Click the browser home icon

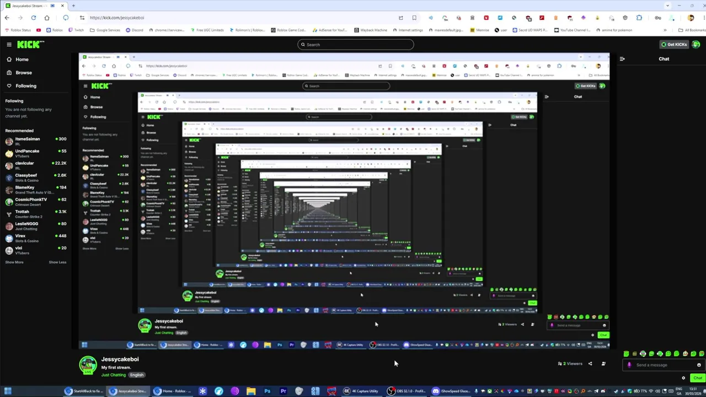point(47,18)
